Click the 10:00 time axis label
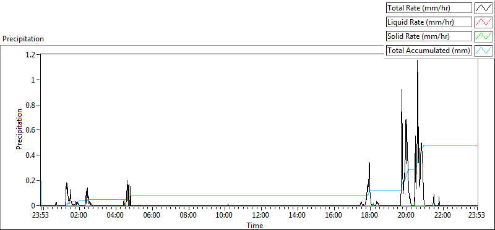The width and height of the screenshot is (495, 230). (x=225, y=216)
